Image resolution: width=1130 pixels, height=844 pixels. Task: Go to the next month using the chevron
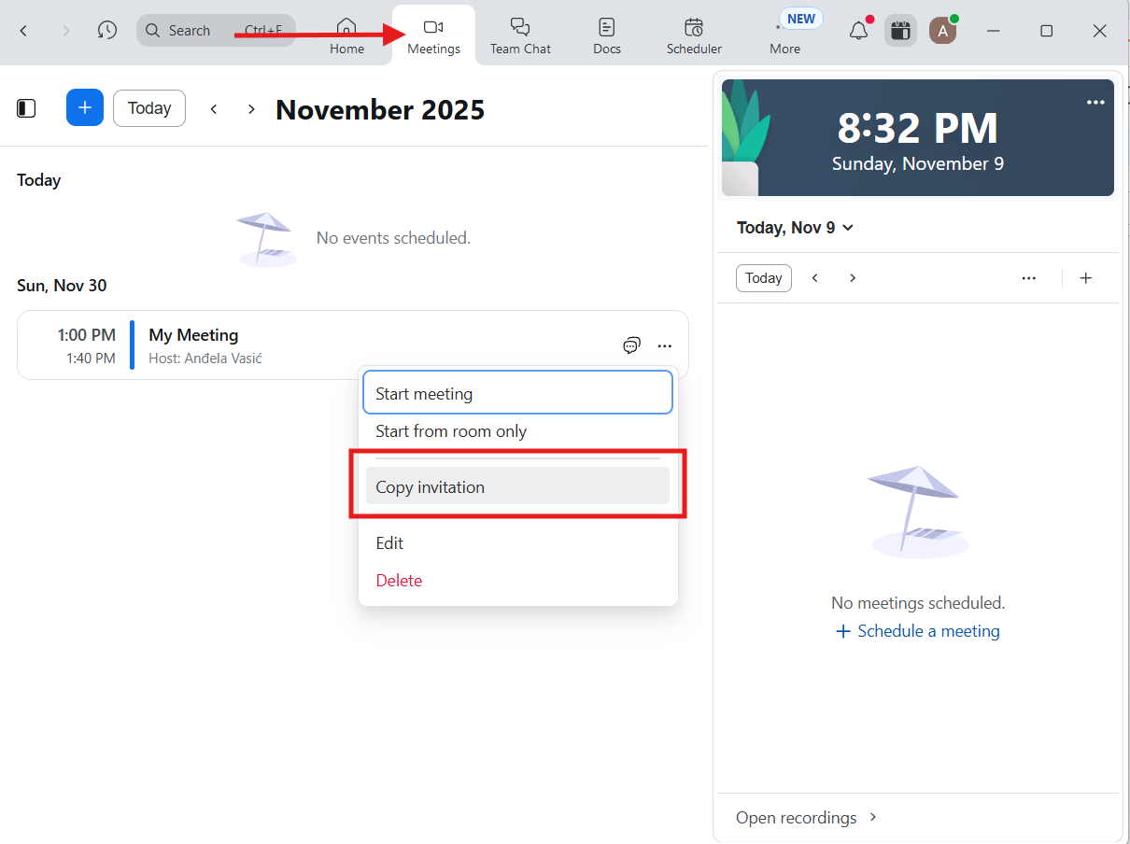pyautogui.click(x=251, y=109)
